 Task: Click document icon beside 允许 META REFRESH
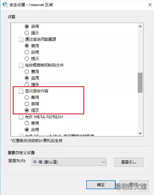pyautogui.click(x=21, y=117)
